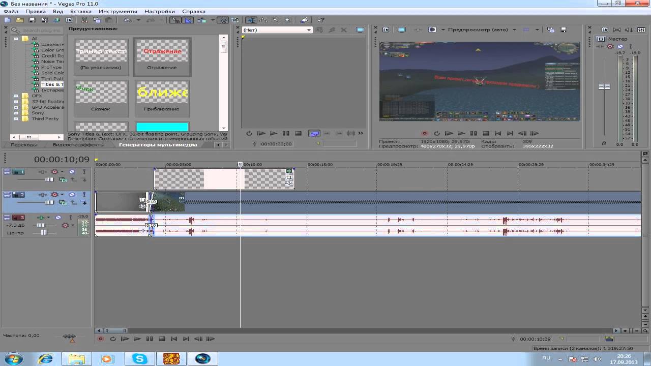This screenshot has height=366, width=651.
Task: Toggle auto ripple toolbar button
Action: coord(201,20)
